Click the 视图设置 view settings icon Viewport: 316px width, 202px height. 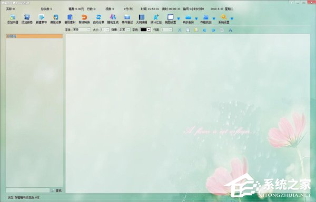point(170,17)
